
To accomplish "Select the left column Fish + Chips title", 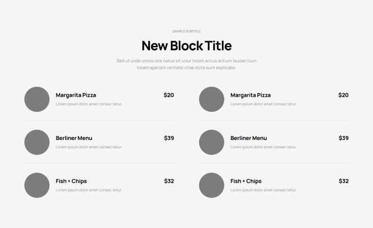I will pos(71,181).
